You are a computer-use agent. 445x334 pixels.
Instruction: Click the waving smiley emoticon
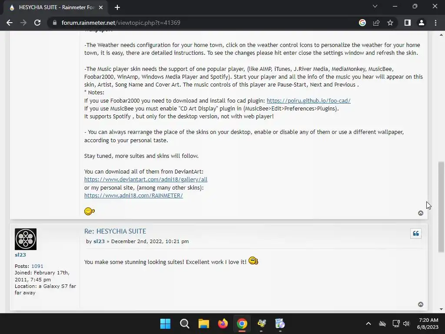click(90, 211)
